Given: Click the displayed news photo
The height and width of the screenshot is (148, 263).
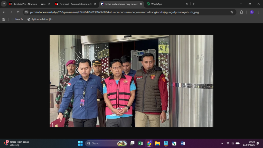Looking at the screenshot, I should pyautogui.click(x=131, y=81).
